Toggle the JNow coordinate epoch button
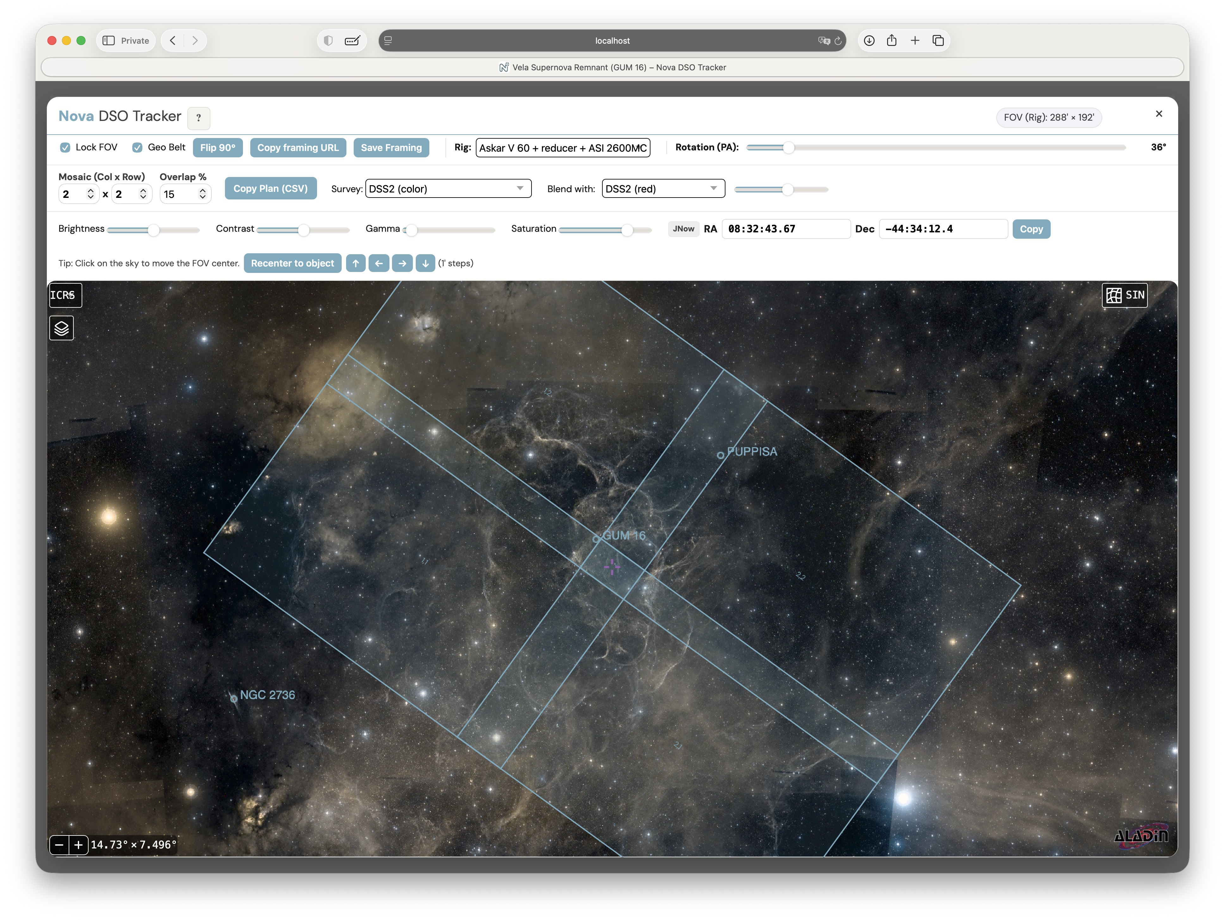The image size is (1225, 920). [683, 229]
